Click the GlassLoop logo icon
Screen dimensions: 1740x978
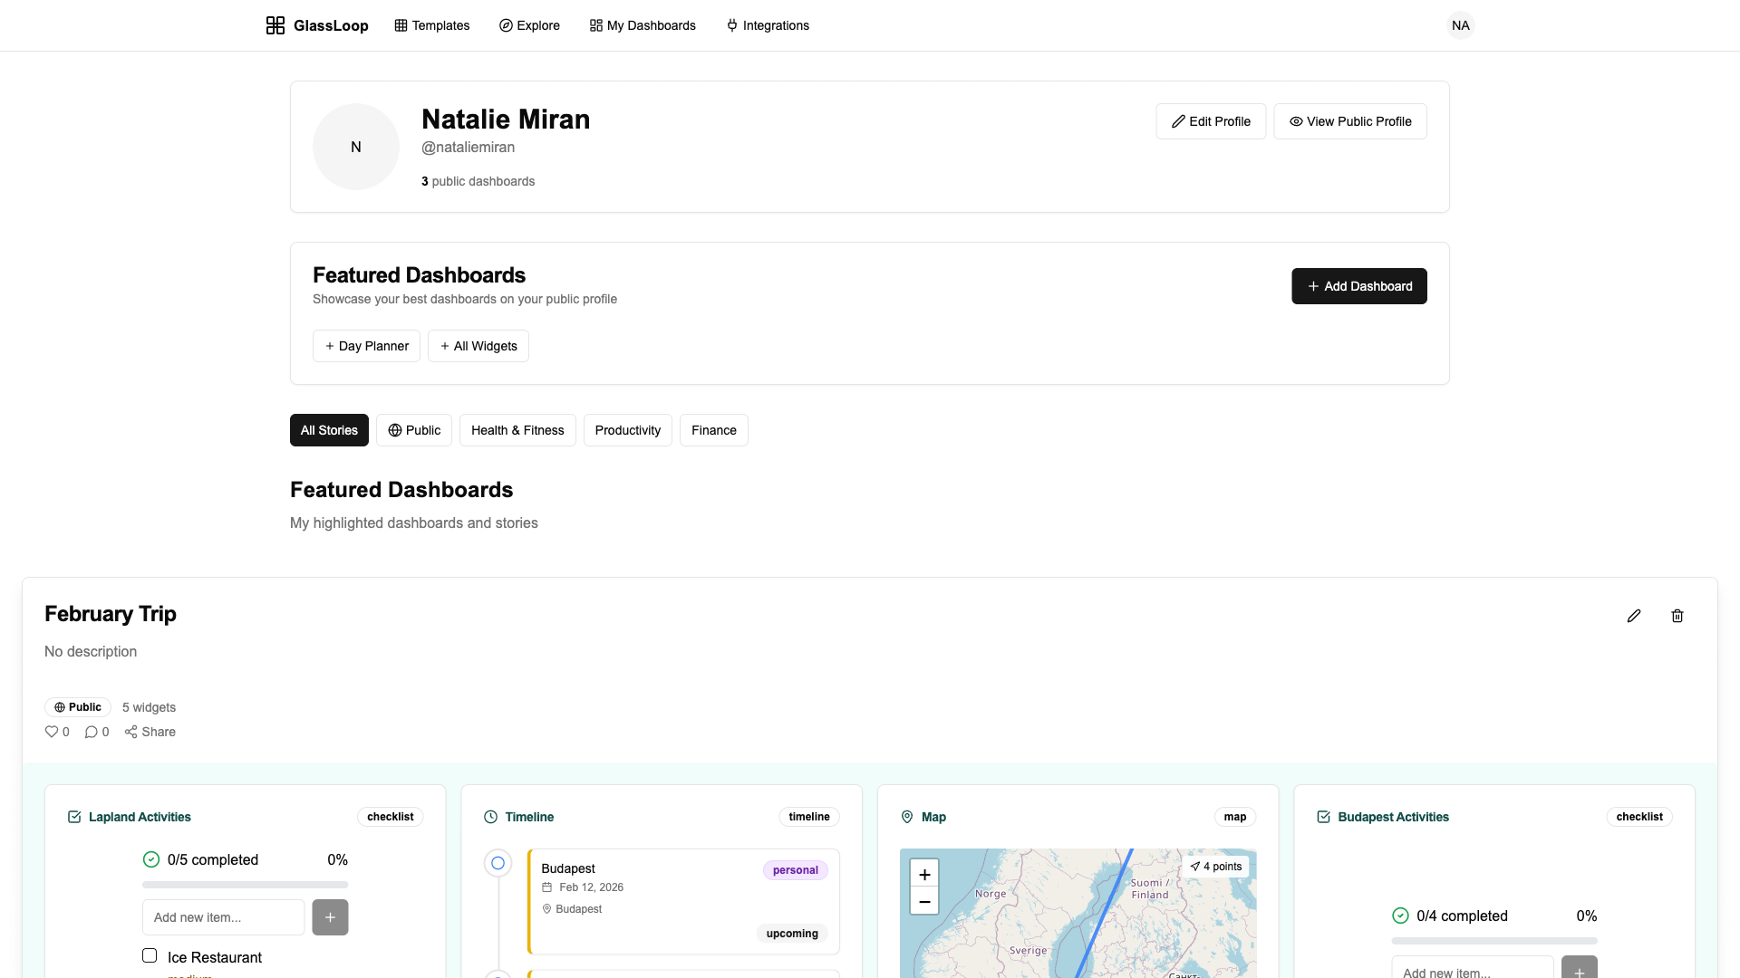pos(275,25)
